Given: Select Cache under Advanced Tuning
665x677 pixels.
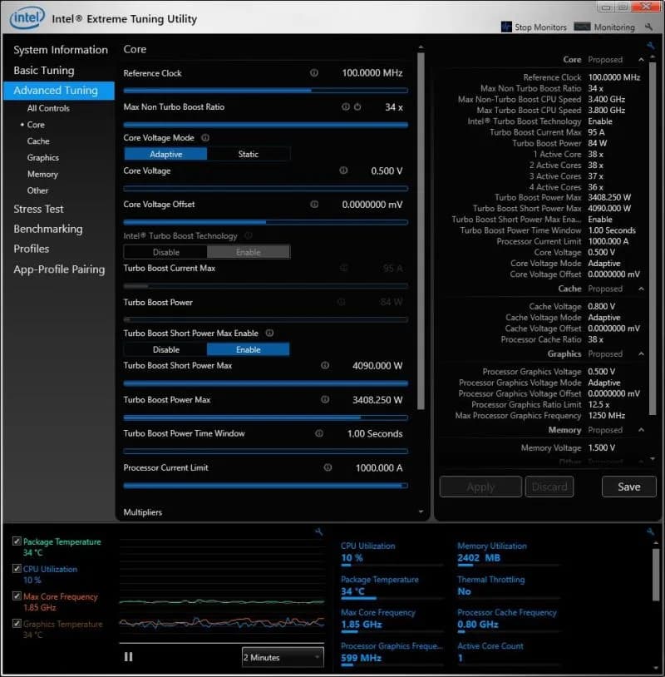Looking at the screenshot, I should (x=38, y=141).
